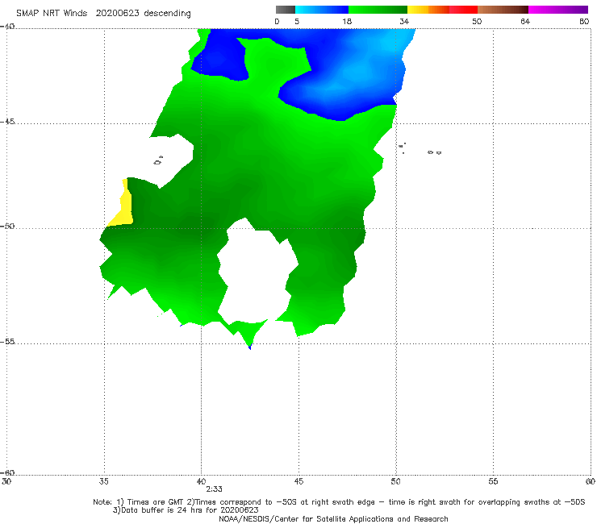Click the word 'descending' in the title
This screenshot has width=597, height=524.
tap(168, 14)
